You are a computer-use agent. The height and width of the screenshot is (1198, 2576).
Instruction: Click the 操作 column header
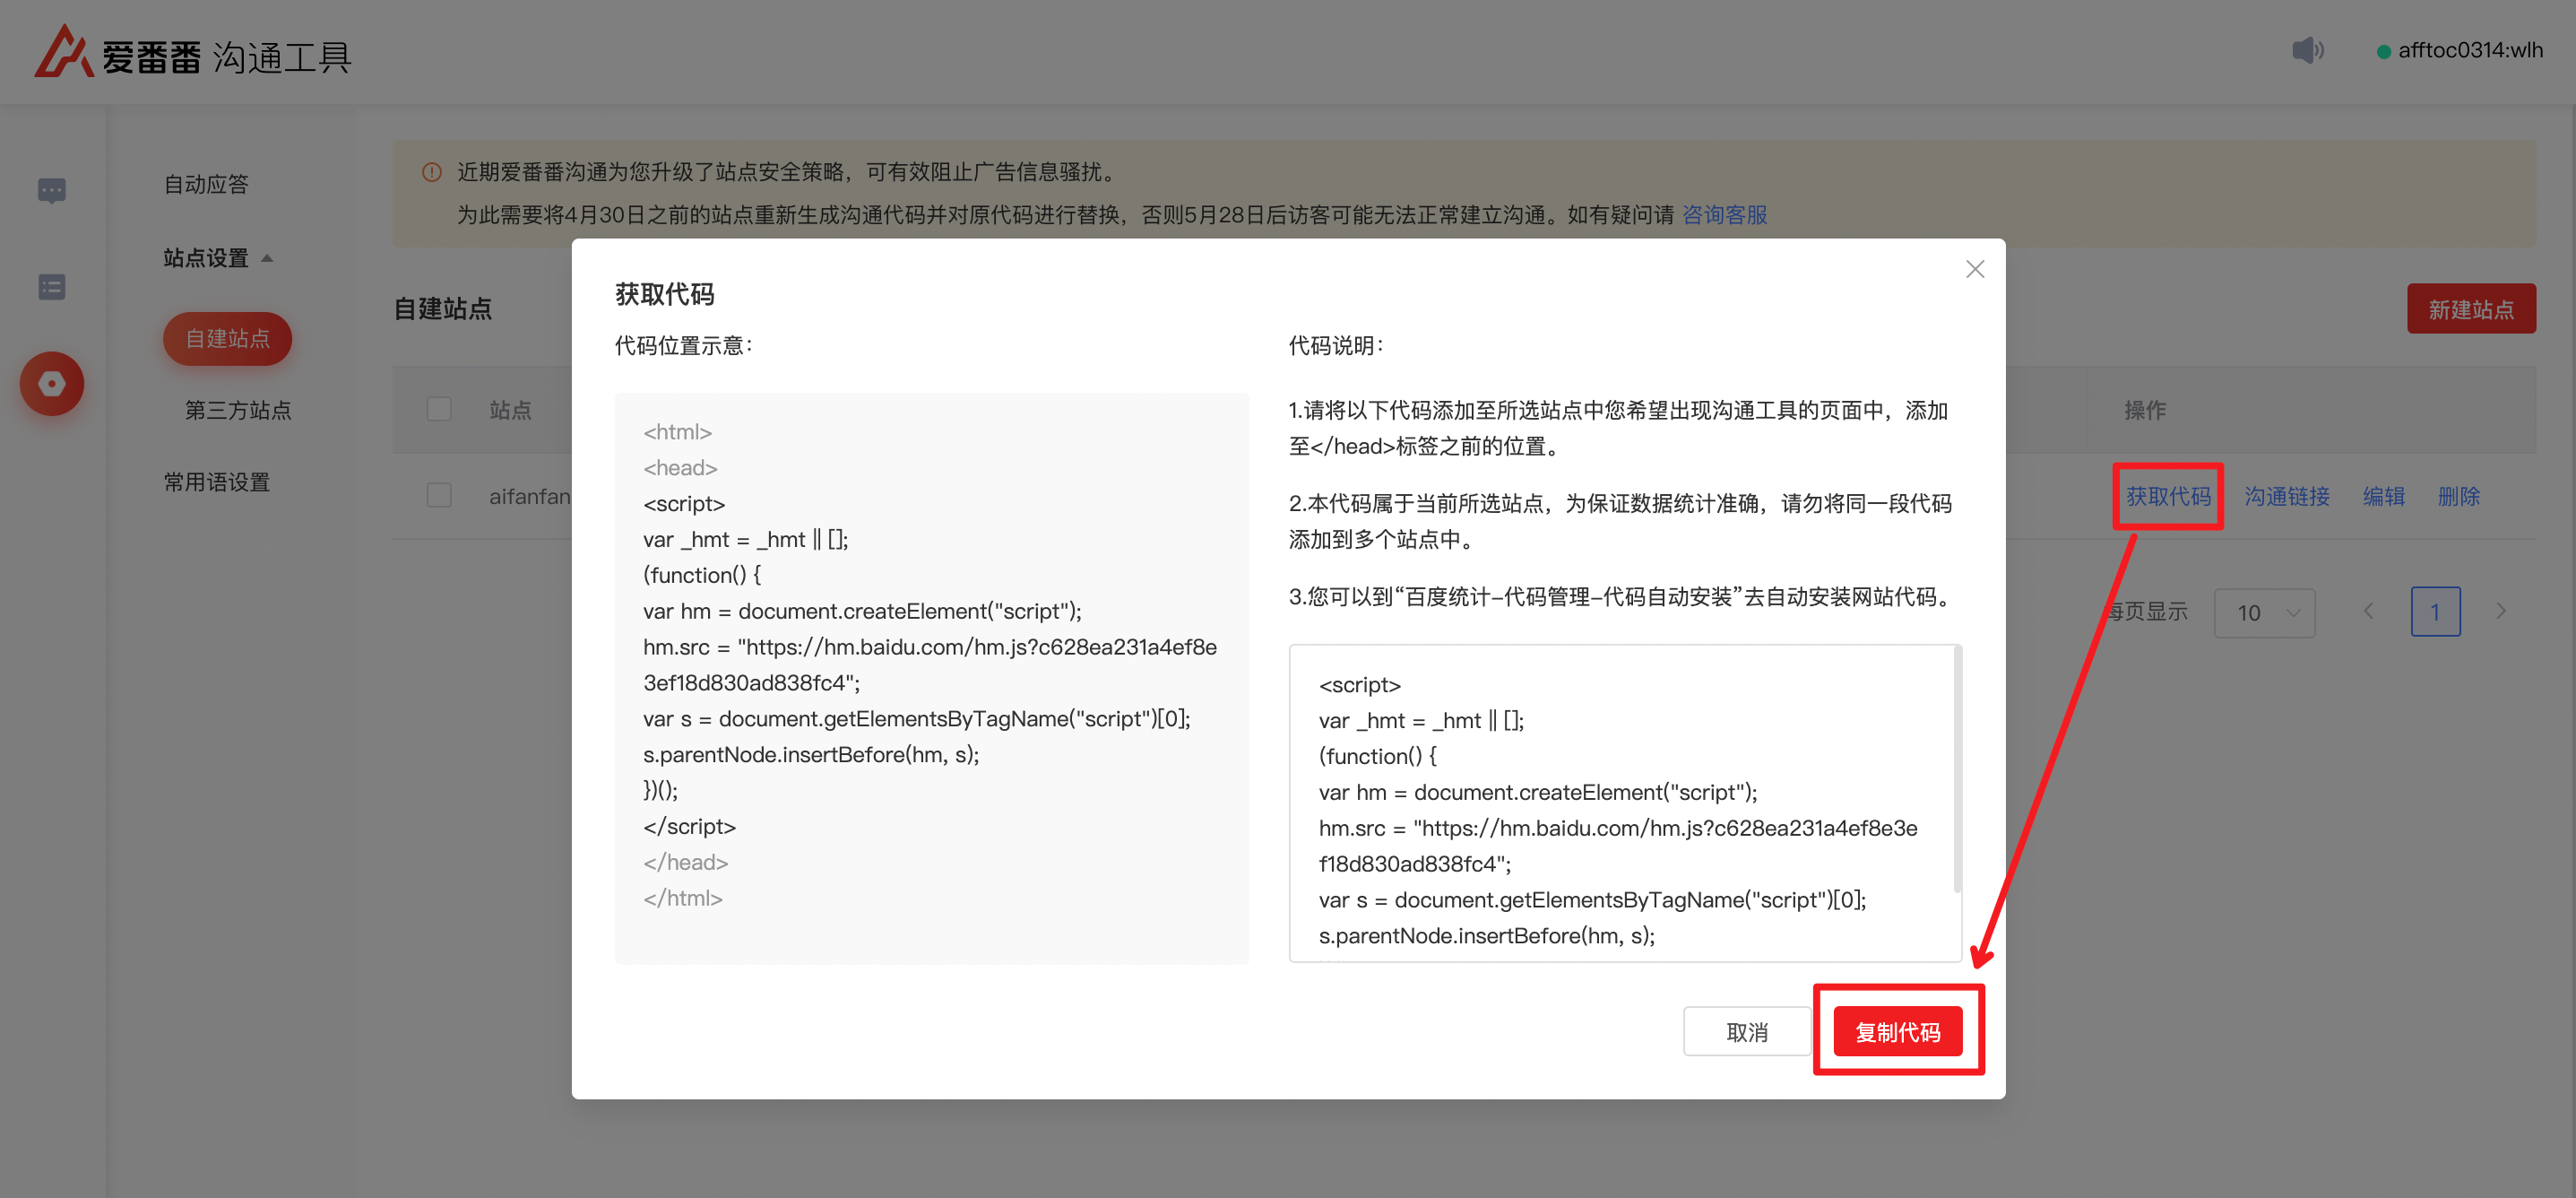2145,411
